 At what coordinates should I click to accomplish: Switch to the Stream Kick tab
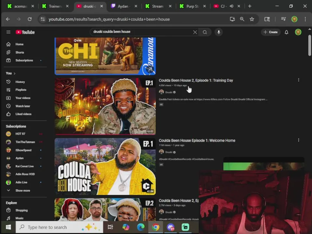(x=158, y=6)
